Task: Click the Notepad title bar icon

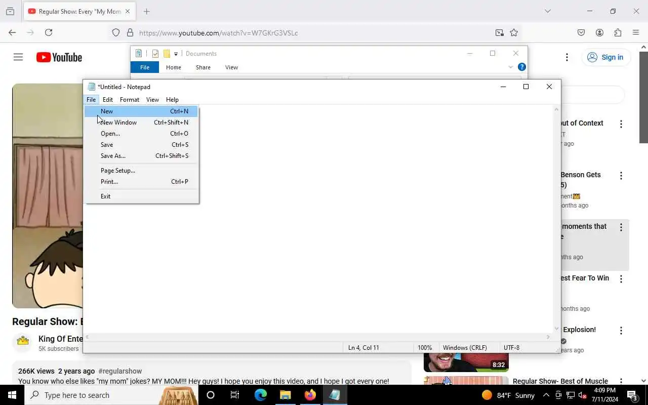Action: tap(92, 87)
